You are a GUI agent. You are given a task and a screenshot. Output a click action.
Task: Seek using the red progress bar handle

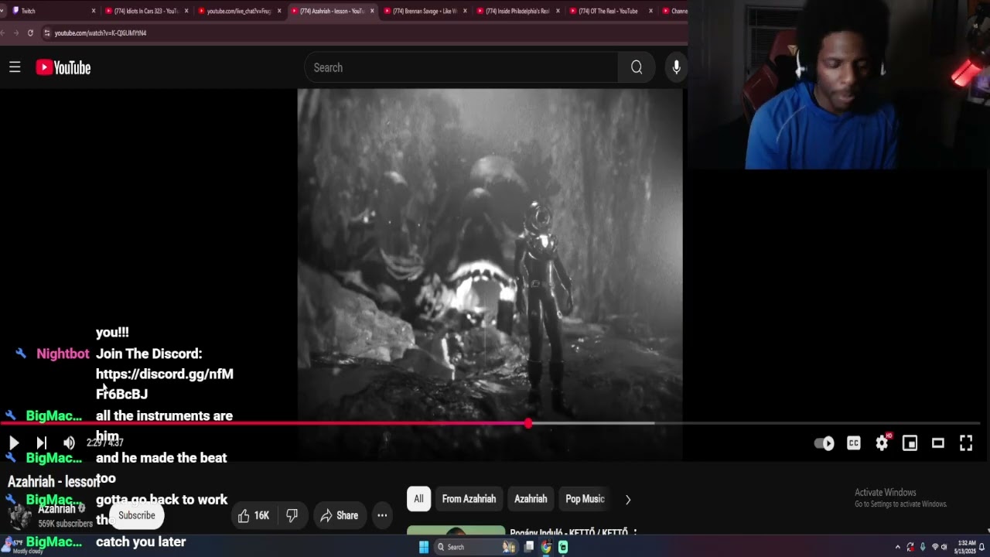(x=528, y=423)
